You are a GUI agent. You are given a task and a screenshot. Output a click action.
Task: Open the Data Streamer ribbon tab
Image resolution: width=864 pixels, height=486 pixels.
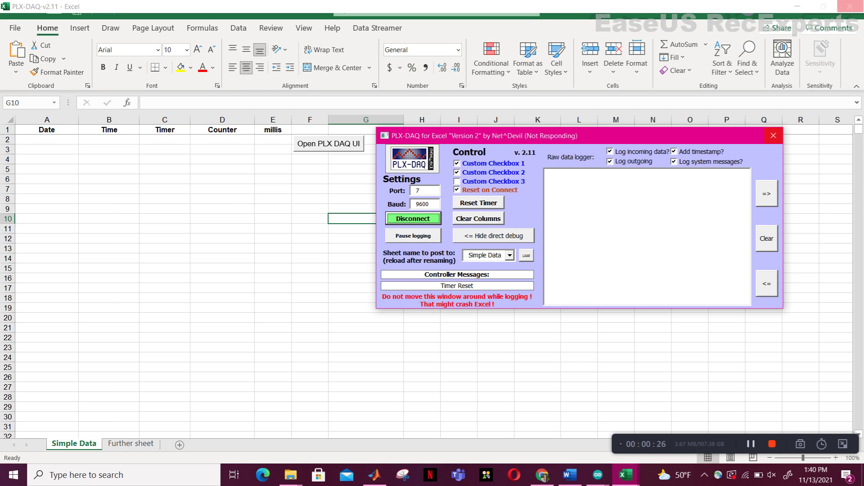[x=377, y=28]
